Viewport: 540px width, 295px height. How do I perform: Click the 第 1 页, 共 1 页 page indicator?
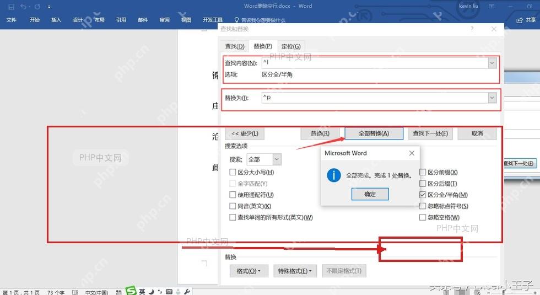tap(21, 292)
